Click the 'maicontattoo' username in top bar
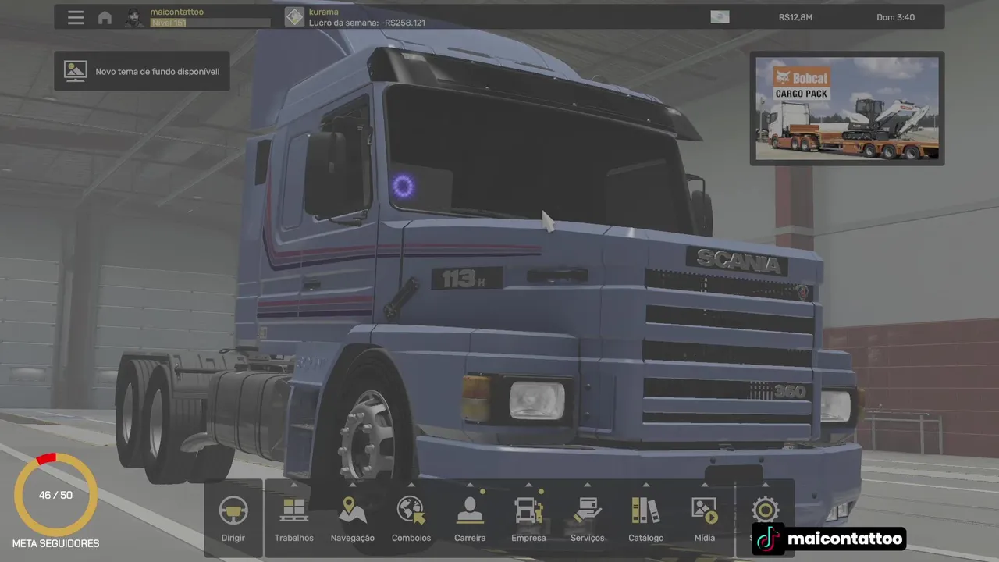This screenshot has width=999, height=562. click(x=177, y=12)
